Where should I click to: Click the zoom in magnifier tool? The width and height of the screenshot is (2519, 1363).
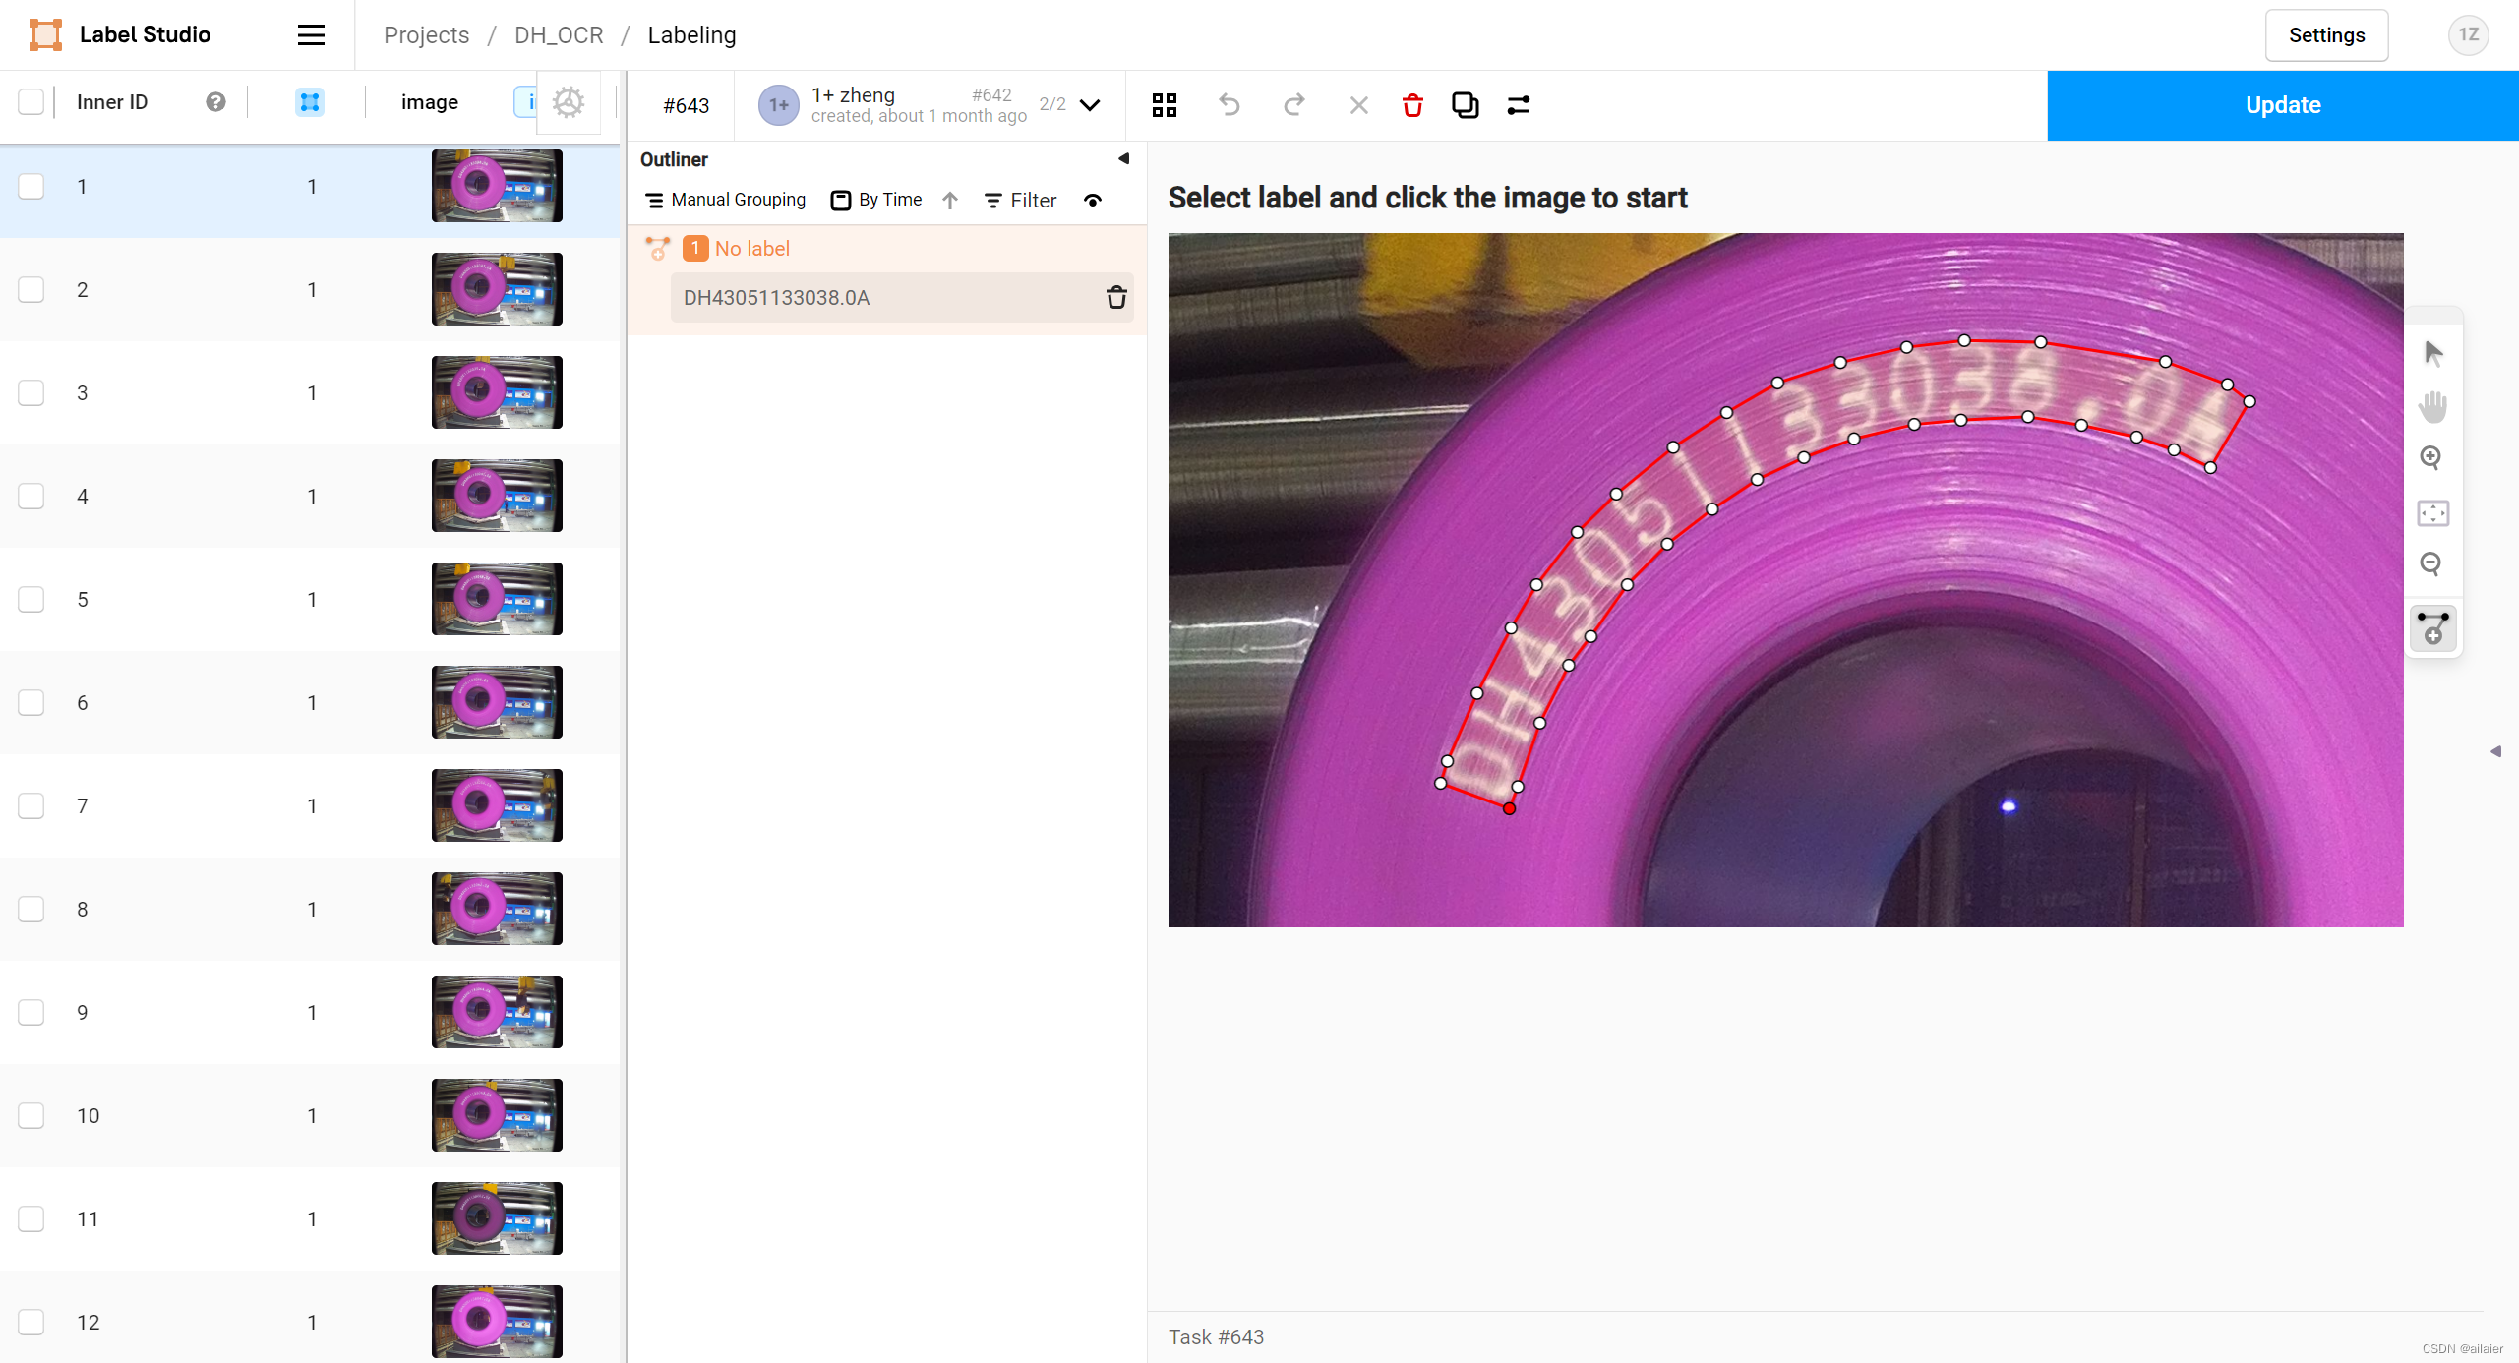[x=2430, y=457]
